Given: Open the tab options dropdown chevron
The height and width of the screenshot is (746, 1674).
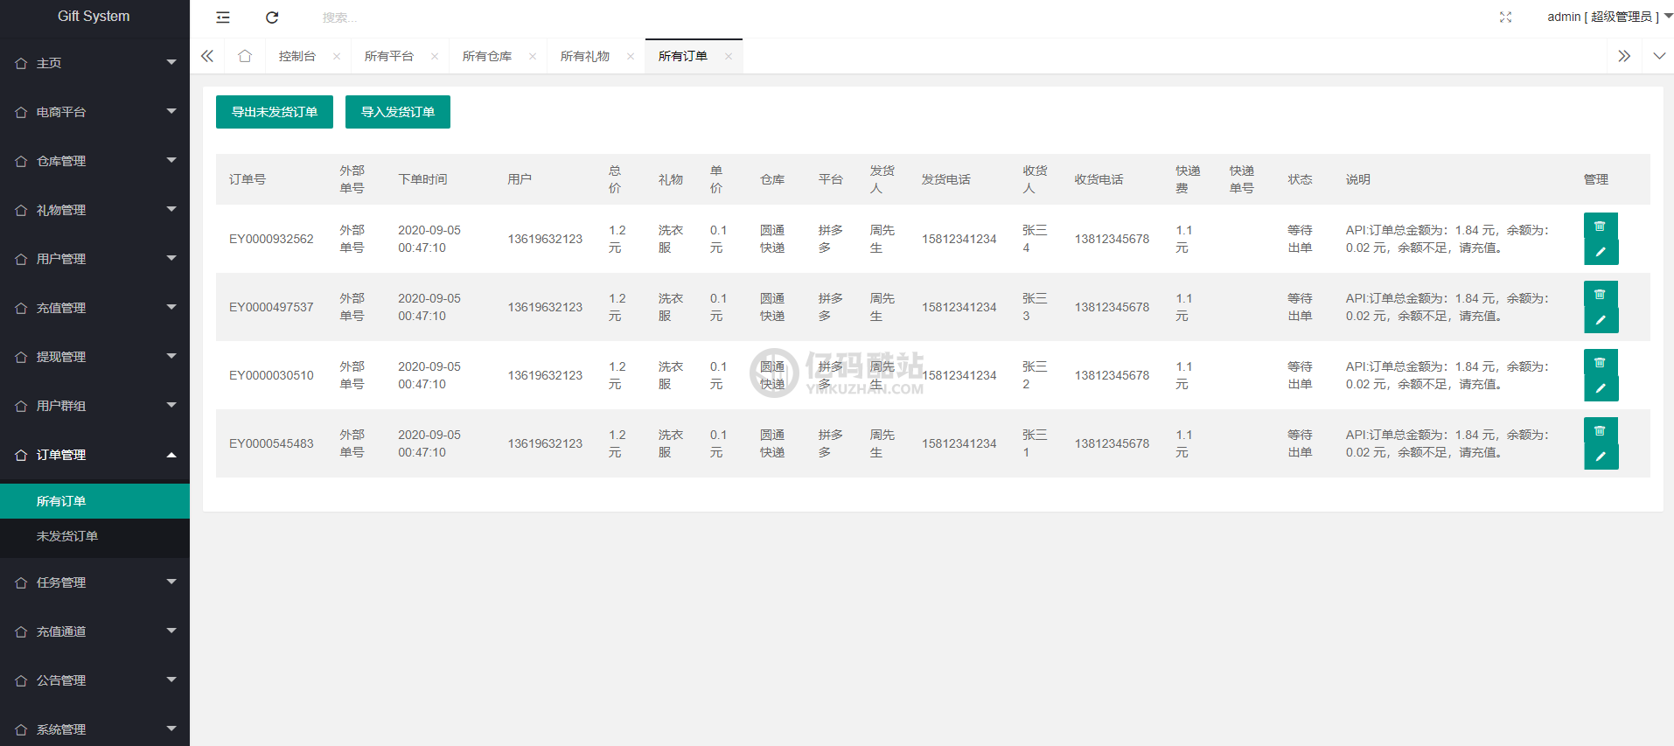Looking at the screenshot, I should 1659,56.
